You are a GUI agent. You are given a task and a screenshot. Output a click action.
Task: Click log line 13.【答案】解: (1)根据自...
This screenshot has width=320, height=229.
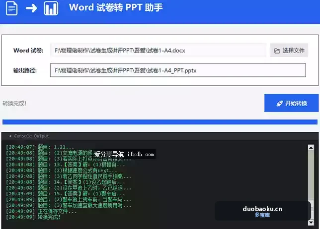pos(65,165)
